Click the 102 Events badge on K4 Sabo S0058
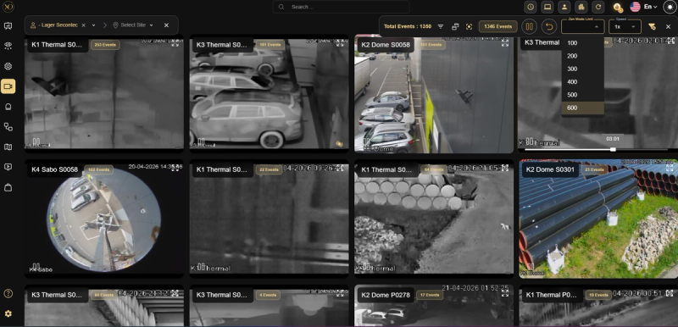The image size is (678, 327). (98, 169)
